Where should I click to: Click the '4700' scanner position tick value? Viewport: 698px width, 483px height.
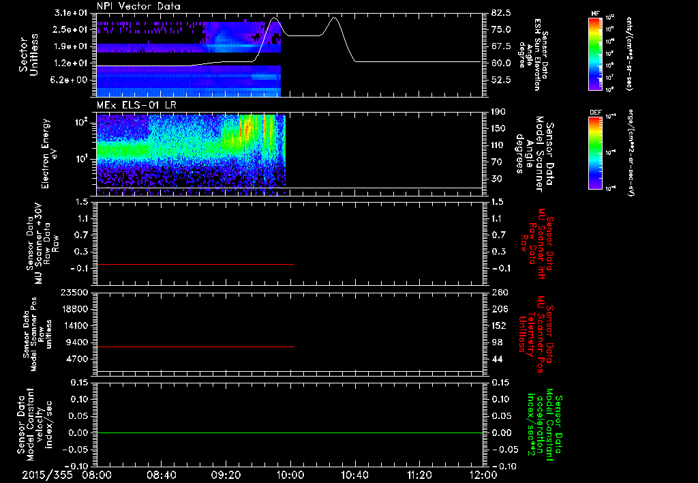[78, 359]
